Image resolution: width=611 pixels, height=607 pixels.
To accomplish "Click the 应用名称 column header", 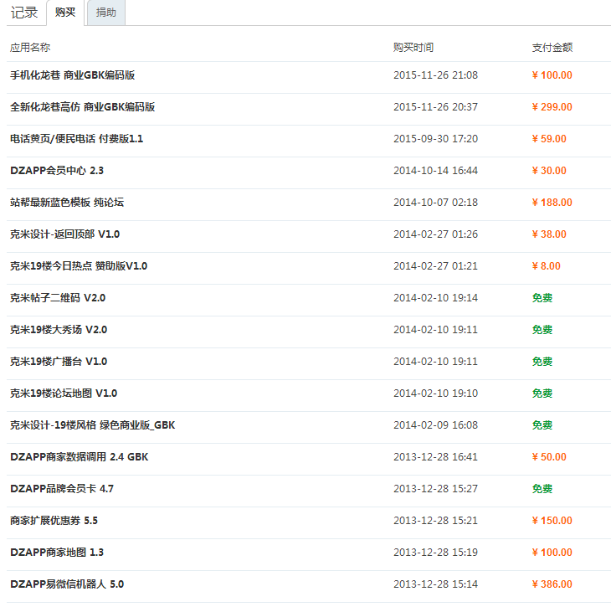I will 30,48.
